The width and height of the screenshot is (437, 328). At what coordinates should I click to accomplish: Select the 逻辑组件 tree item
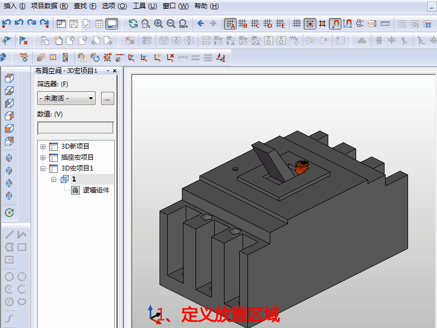[96, 190]
